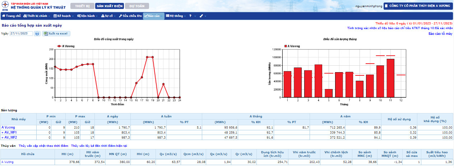This screenshot has width=454, height=168.
Task: Select the 712 265,4 annual production cell
Action: click(x=328, y=127)
